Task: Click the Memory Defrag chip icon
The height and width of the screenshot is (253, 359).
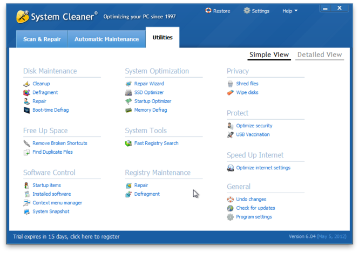Action: (128, 110)
